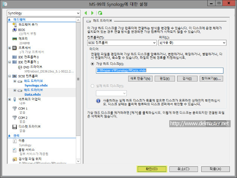Select the 가상 하드 디스크 radio button
This screenshot has height=178, width=237.
92,64
